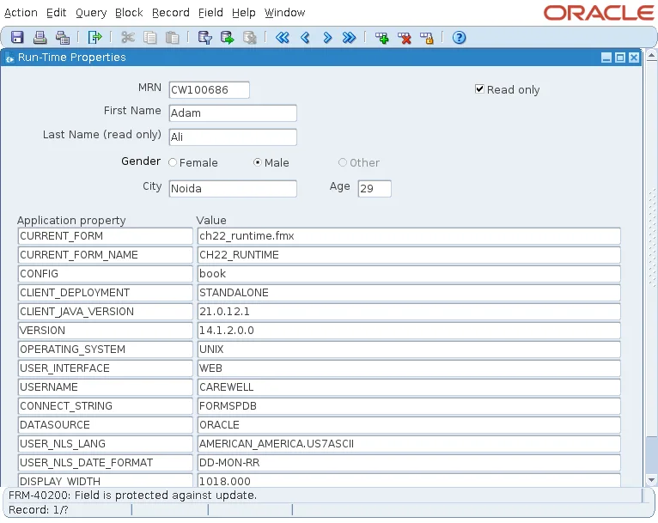Screen dimensions: 658x523
Task: Click into the First Name field
Action: (233, 113)
